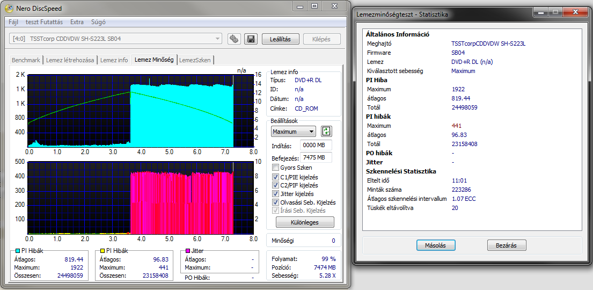Click the magenta Jitter legend swatch
This screenshot has width=593, height=290.
pyautogui.click(x=188, y=251)
